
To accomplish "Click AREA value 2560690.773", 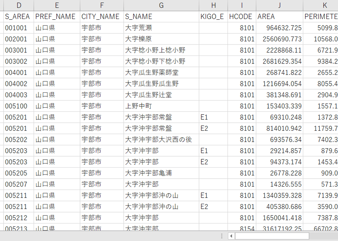I will coord(279,39).
